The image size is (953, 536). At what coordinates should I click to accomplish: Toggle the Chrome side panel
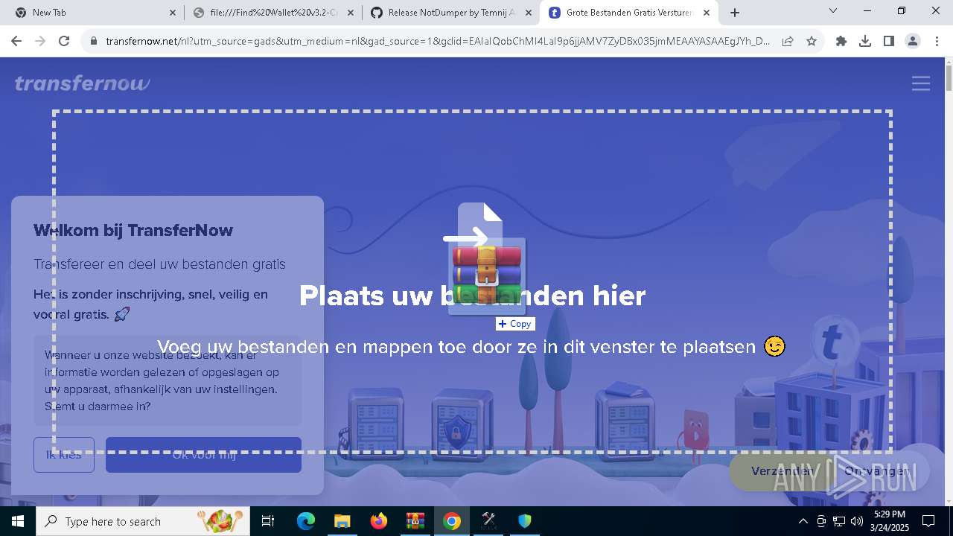pos(889,42)
